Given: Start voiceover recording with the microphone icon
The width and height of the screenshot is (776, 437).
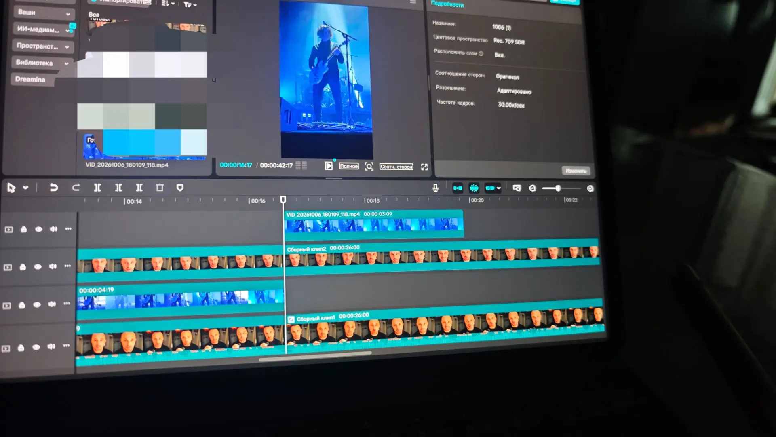Looking at the screenshot, I should point(435,188).
